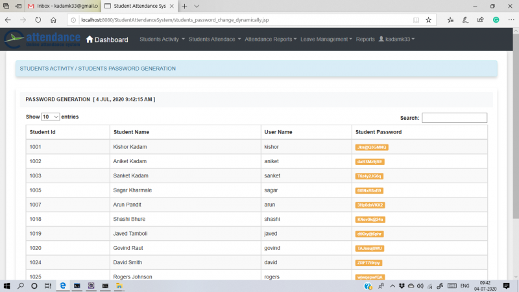Expand Leave Management menu
The width and height of the screenshot is (519, 292).
[x=326, y=39]
